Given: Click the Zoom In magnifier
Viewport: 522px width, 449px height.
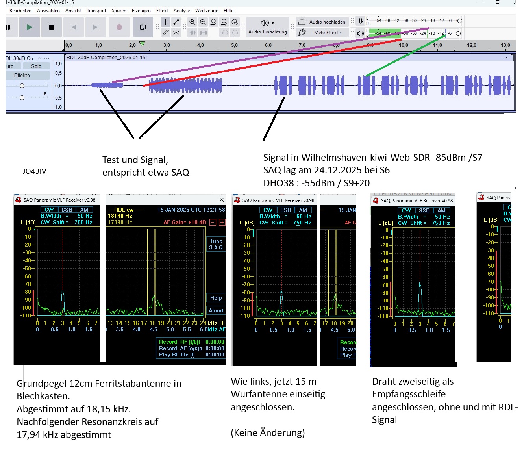Looking at the screenshot, I should [192, 22].
